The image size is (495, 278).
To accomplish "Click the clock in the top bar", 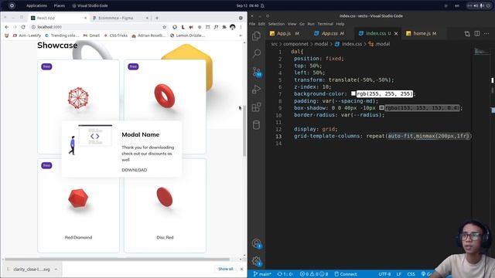I will click(x=247, y=5).
